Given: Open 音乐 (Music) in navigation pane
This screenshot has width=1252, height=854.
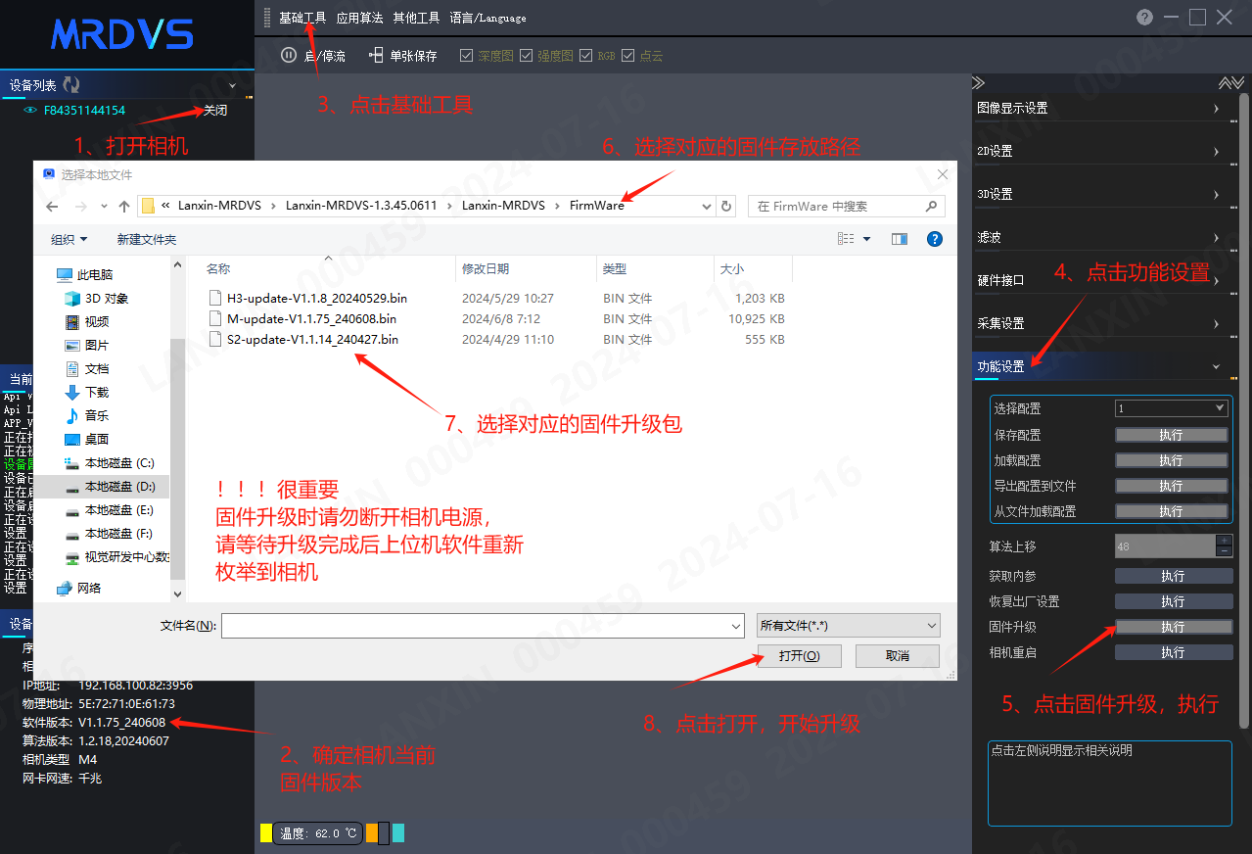Looking at the screenshot, I should pyautogui.click(x=87, y=416).
